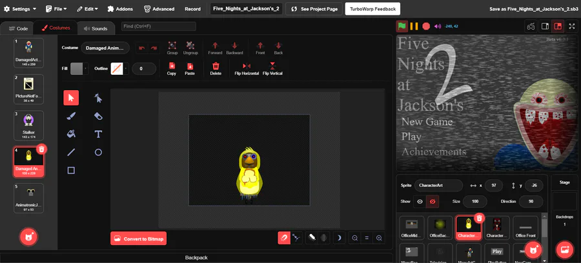Reset canvas zoom with equals icon
This screenshot has width=581, height=263.
pyautogui.click(x=367, y=239)
